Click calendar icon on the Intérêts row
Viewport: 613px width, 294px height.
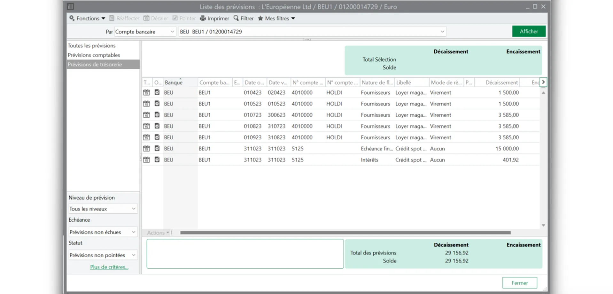(146, 160)
